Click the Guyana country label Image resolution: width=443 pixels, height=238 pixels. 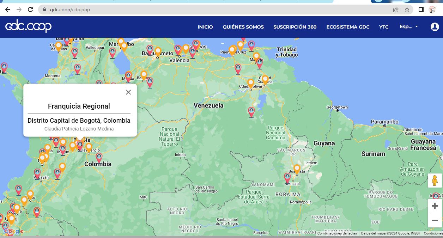click(x=324, y=144)
